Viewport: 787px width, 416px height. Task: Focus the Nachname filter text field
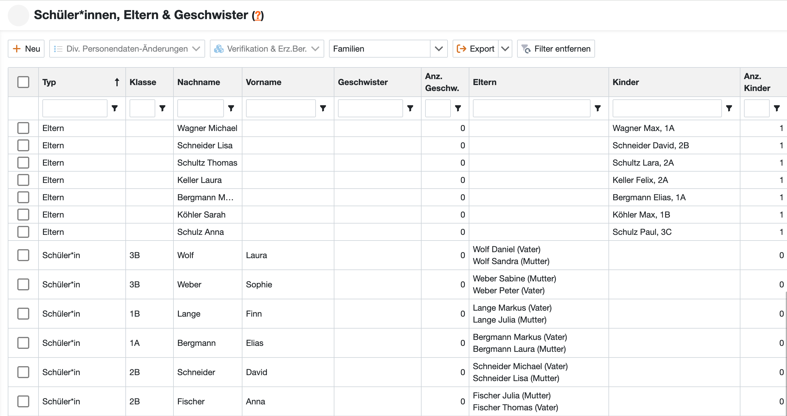(200, 108)
